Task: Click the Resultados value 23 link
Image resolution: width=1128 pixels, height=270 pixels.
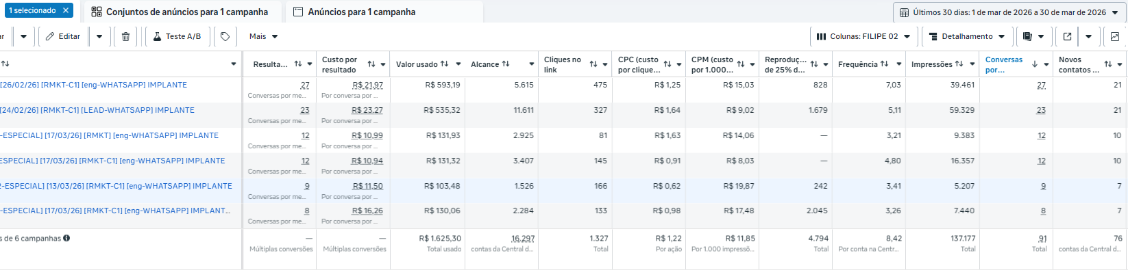Action: point(305,111)
